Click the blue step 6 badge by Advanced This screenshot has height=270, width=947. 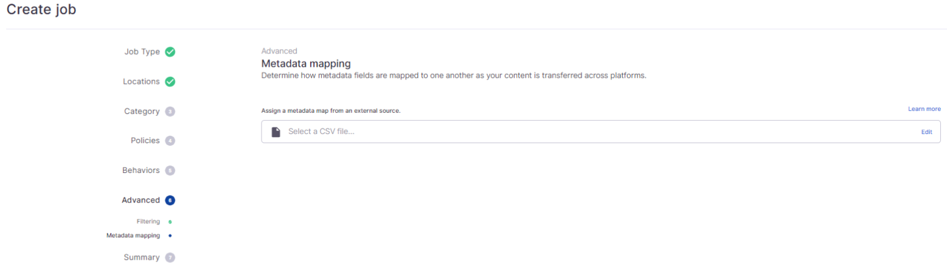[170, 200]
